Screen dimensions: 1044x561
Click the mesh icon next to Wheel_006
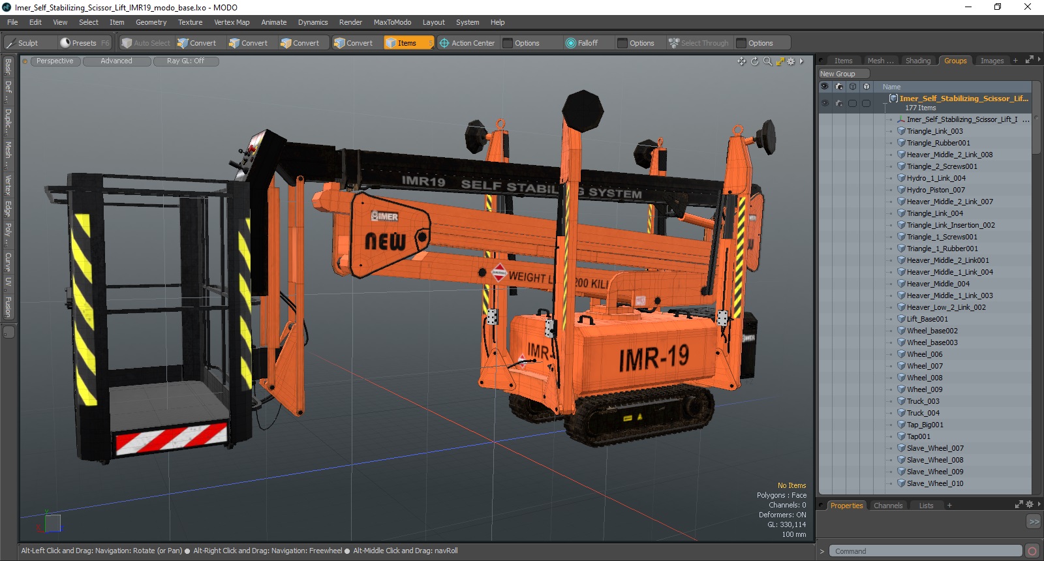(901, 354)
